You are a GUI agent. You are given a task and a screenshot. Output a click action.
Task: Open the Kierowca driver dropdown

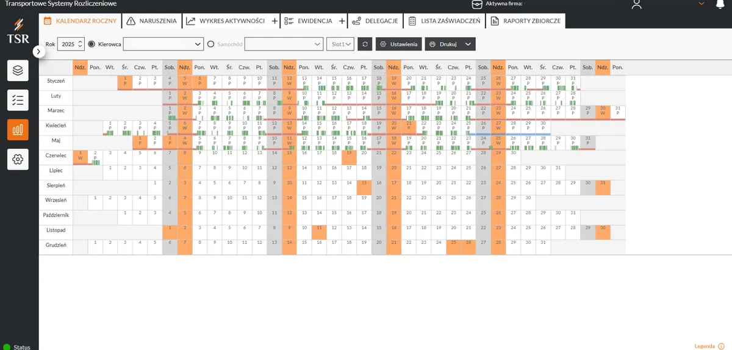[x=163, y=44]
